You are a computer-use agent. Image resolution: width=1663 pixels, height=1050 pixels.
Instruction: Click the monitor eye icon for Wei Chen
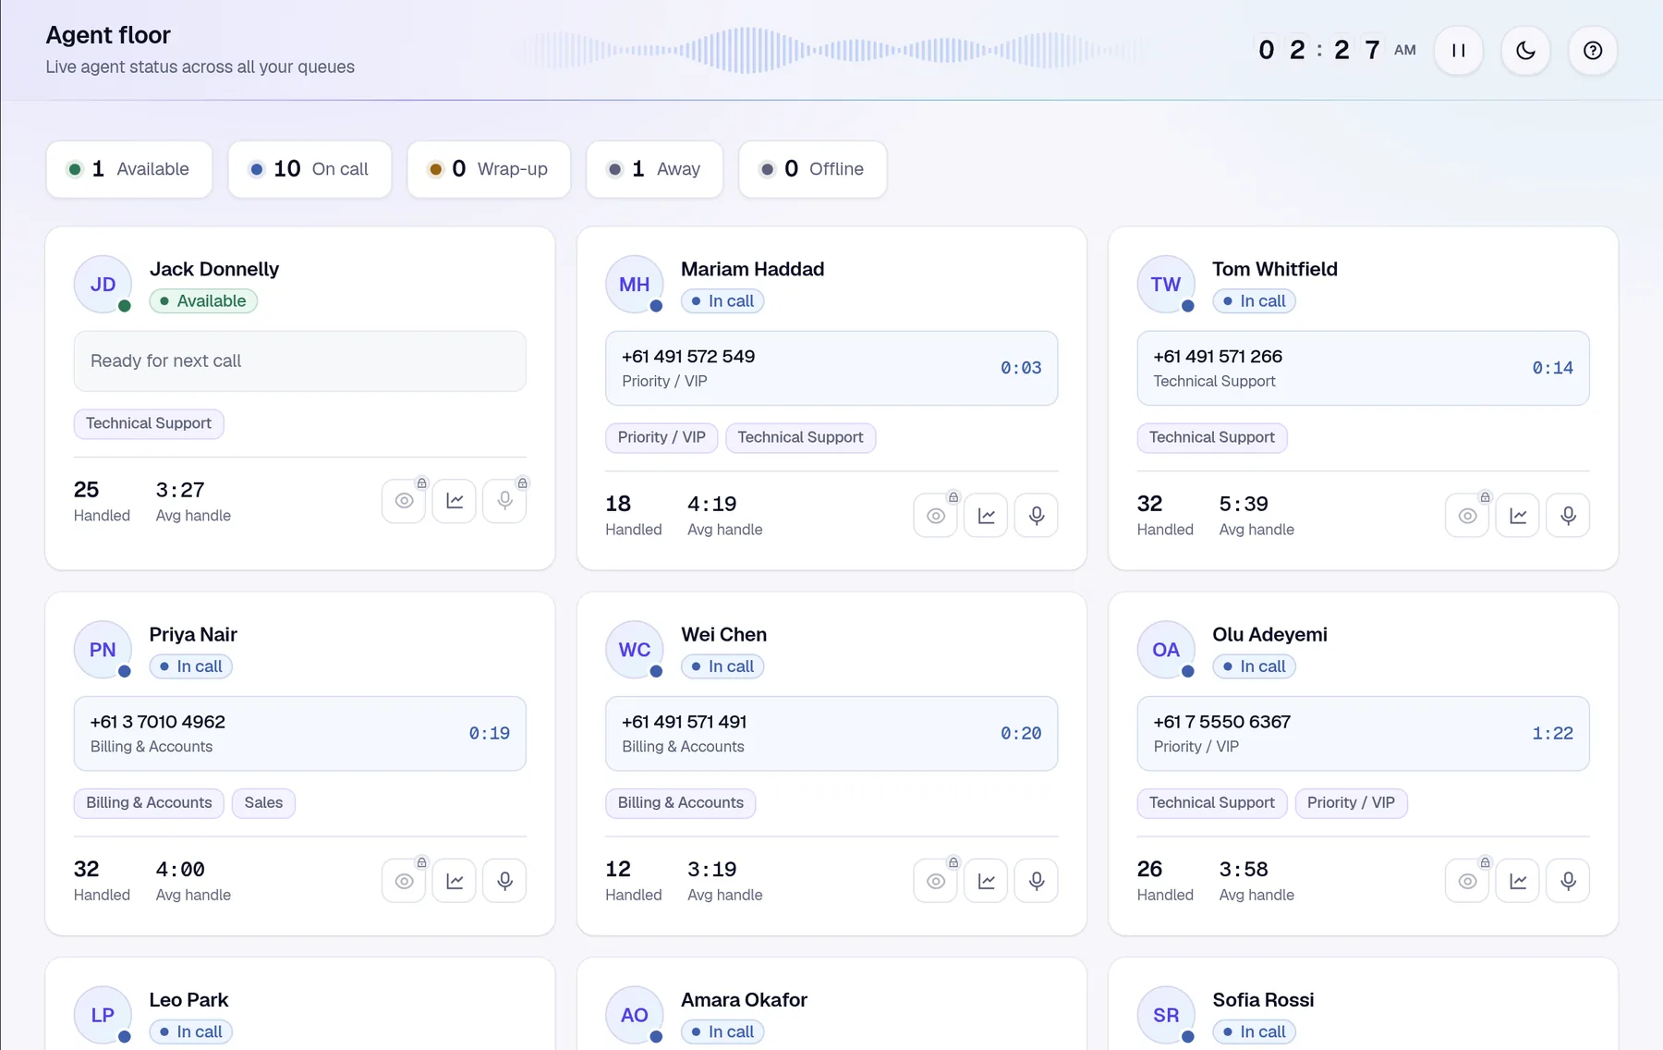(x=936, y=881)
